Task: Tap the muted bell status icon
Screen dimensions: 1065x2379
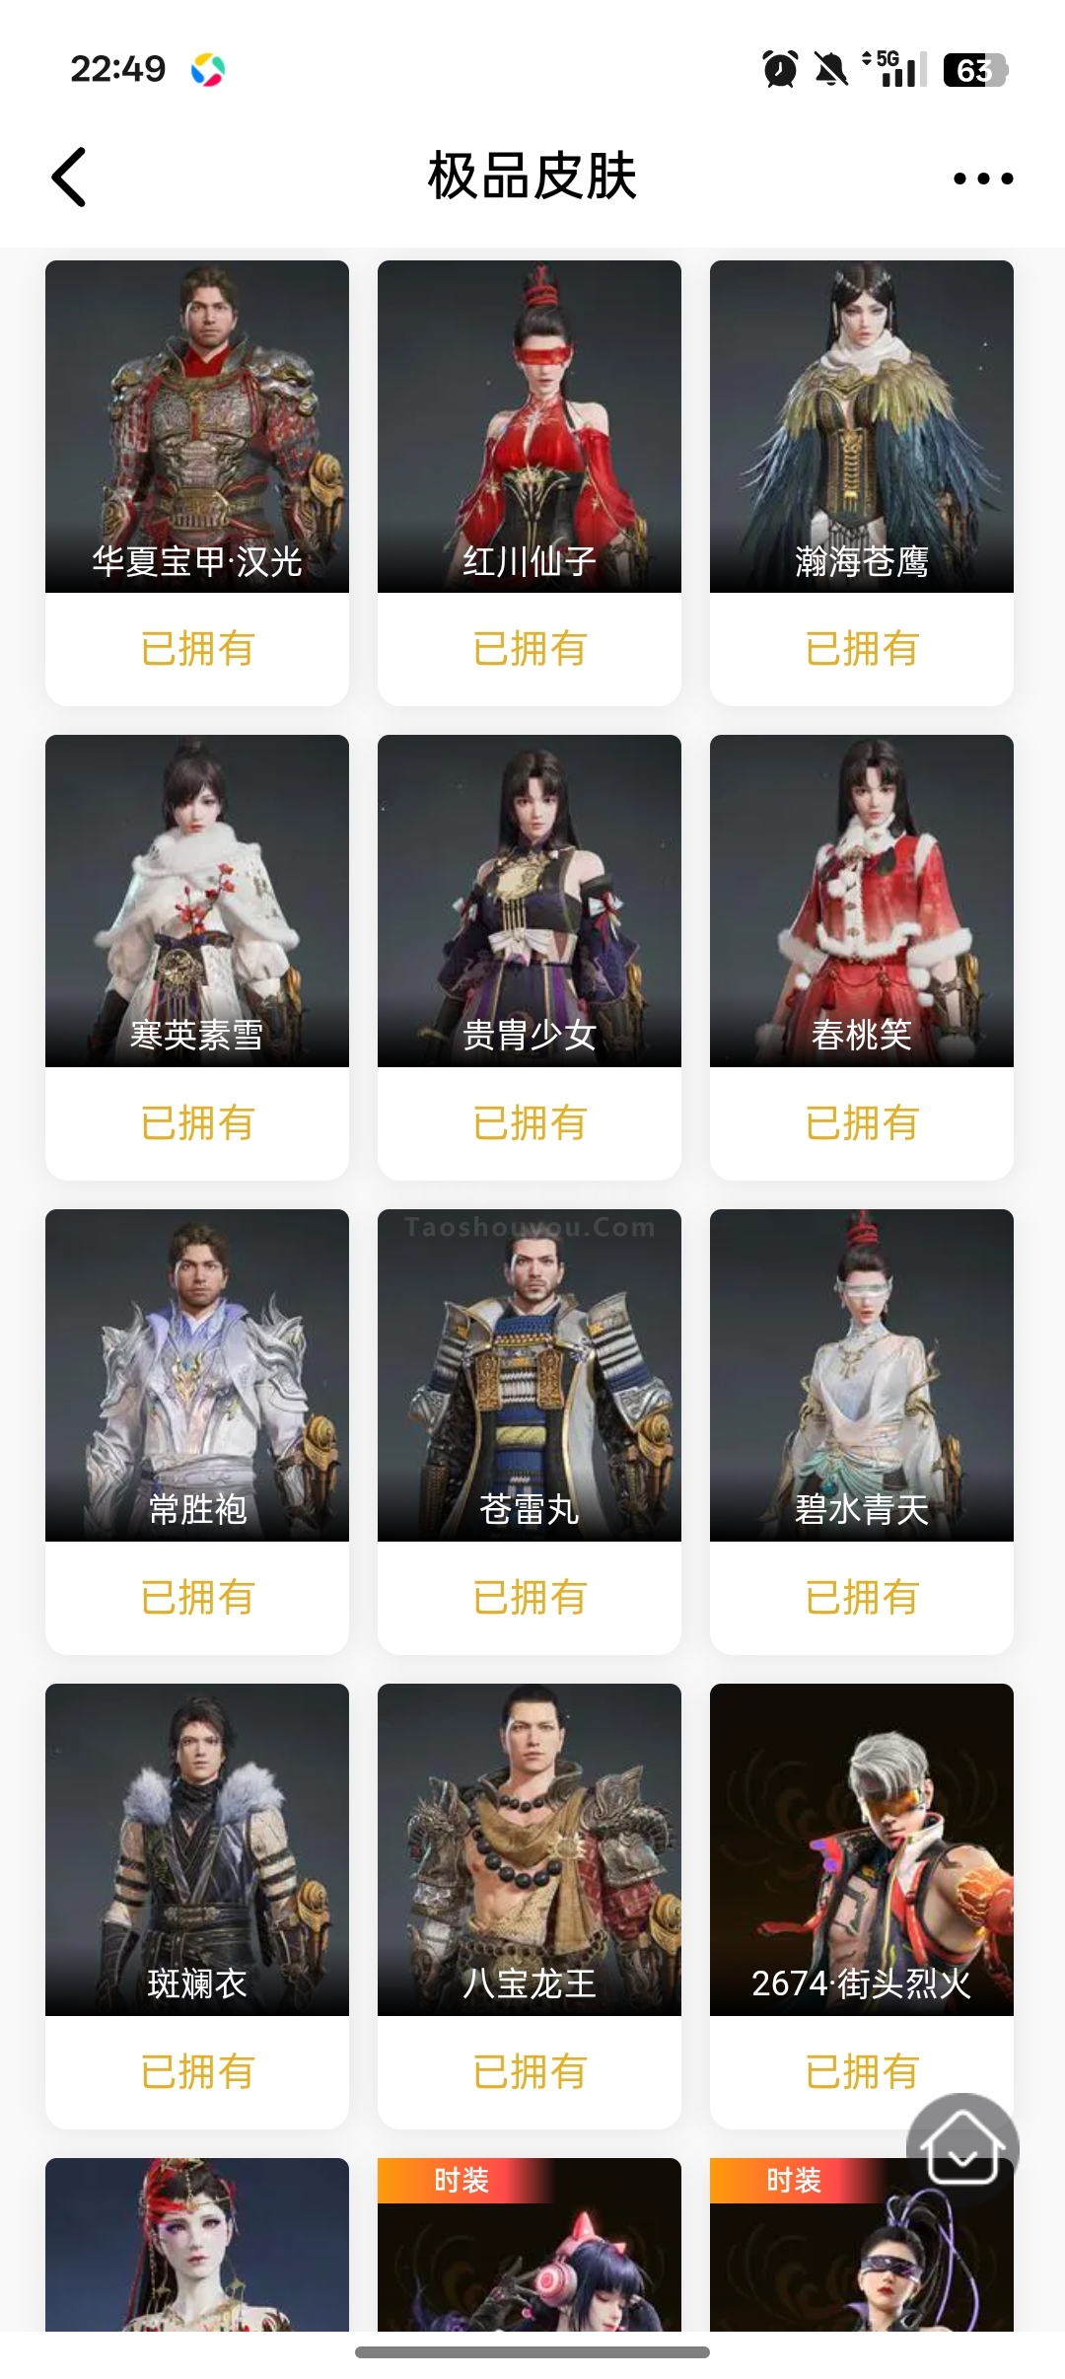Action: pyautogui.click(x=830, y=69)
